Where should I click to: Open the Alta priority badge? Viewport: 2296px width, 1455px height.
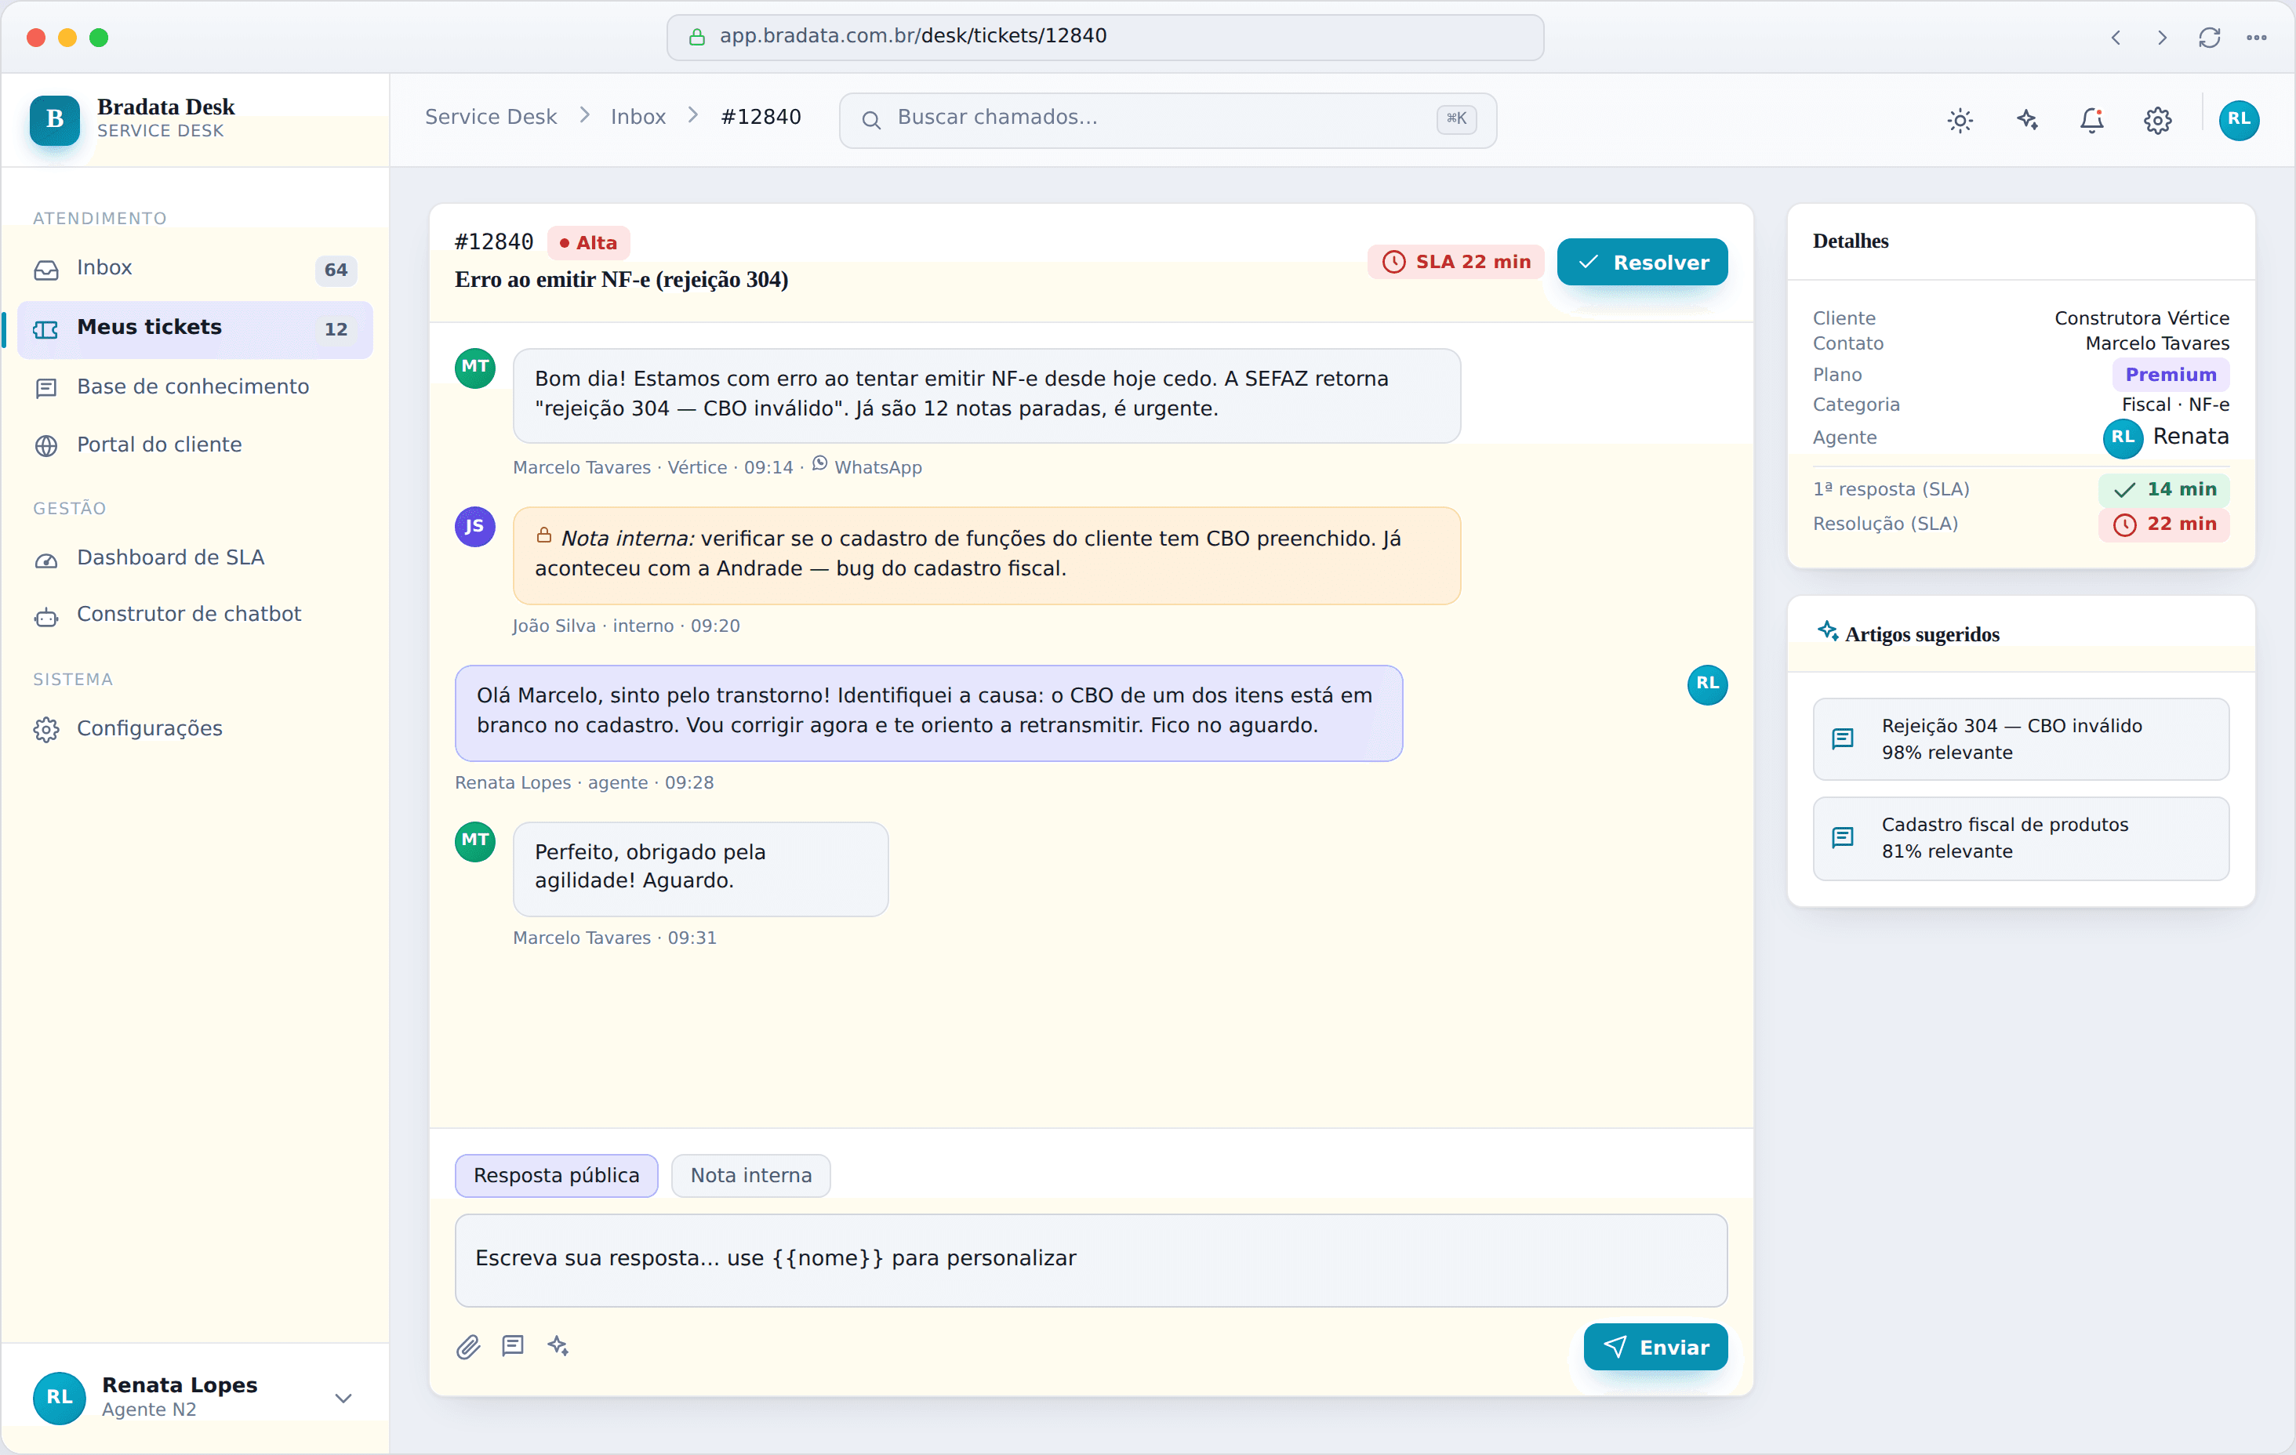(x=588, y=243)
